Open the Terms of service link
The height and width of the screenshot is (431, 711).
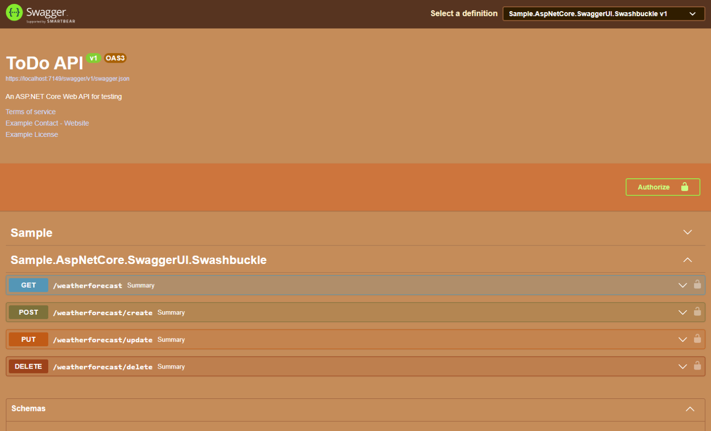point(31,112)
